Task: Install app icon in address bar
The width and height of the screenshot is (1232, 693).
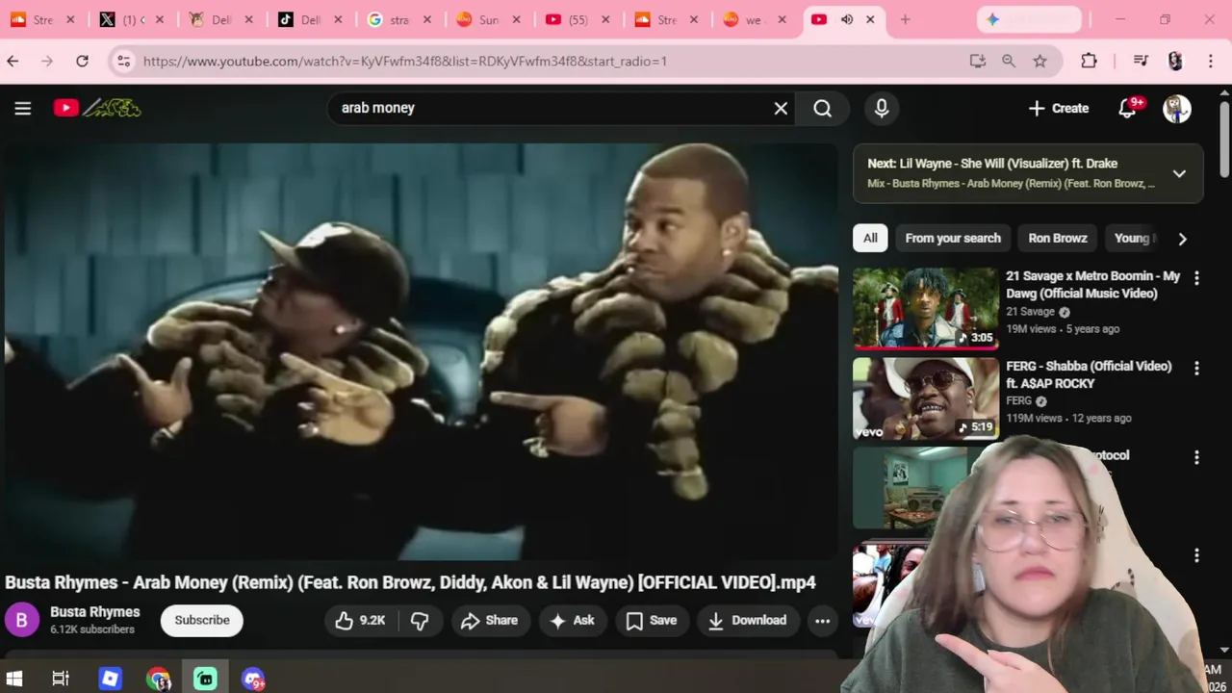Action: point(978,61)
